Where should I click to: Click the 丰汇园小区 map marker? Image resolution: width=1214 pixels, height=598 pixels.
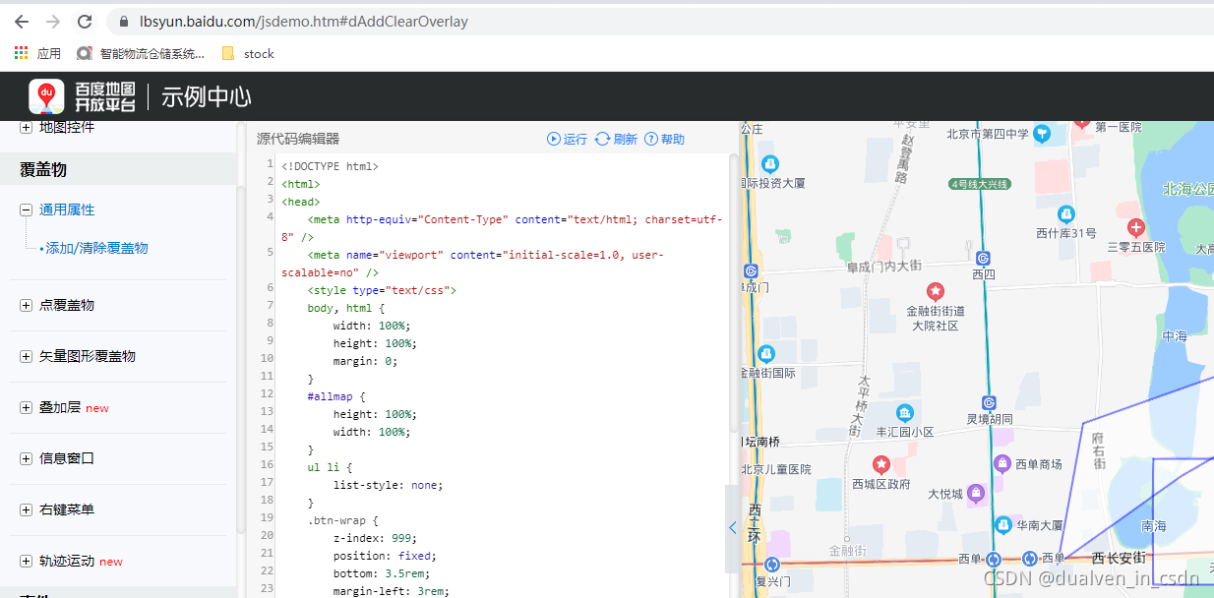coord(904,413)
